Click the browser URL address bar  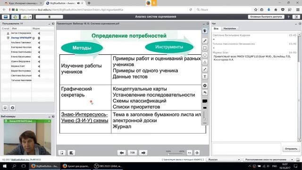point(103,9)
